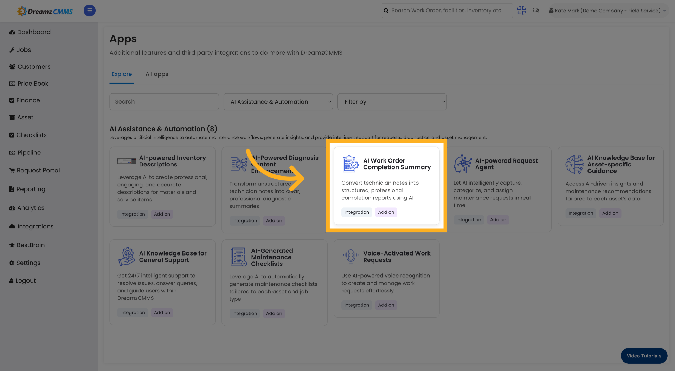
Task: Expand the Filter by dropdown
Action: tap(392, 101)
